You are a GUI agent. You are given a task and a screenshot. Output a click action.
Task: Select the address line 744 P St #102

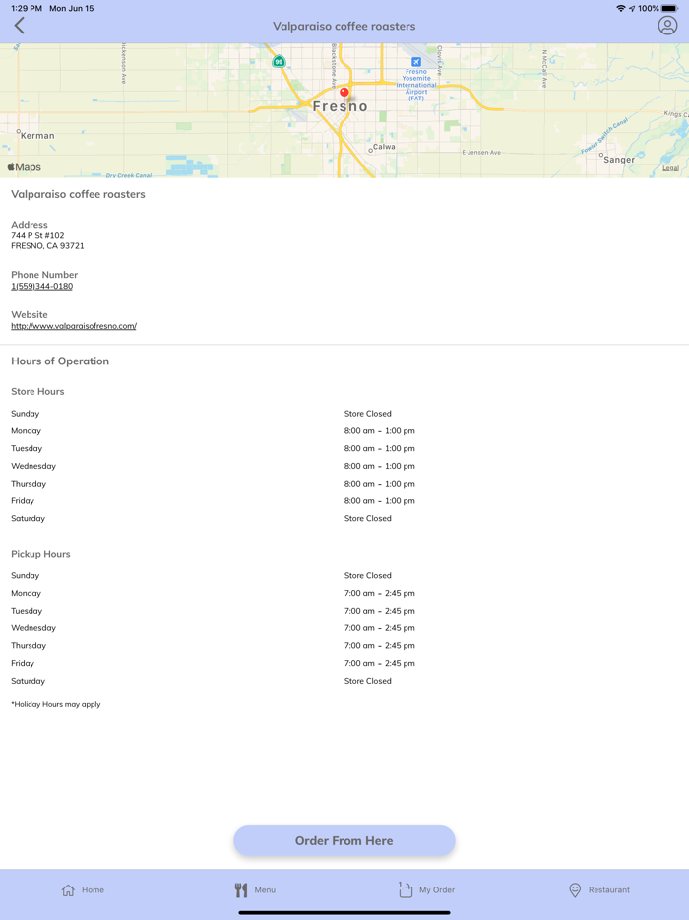(x=37, y=235)
